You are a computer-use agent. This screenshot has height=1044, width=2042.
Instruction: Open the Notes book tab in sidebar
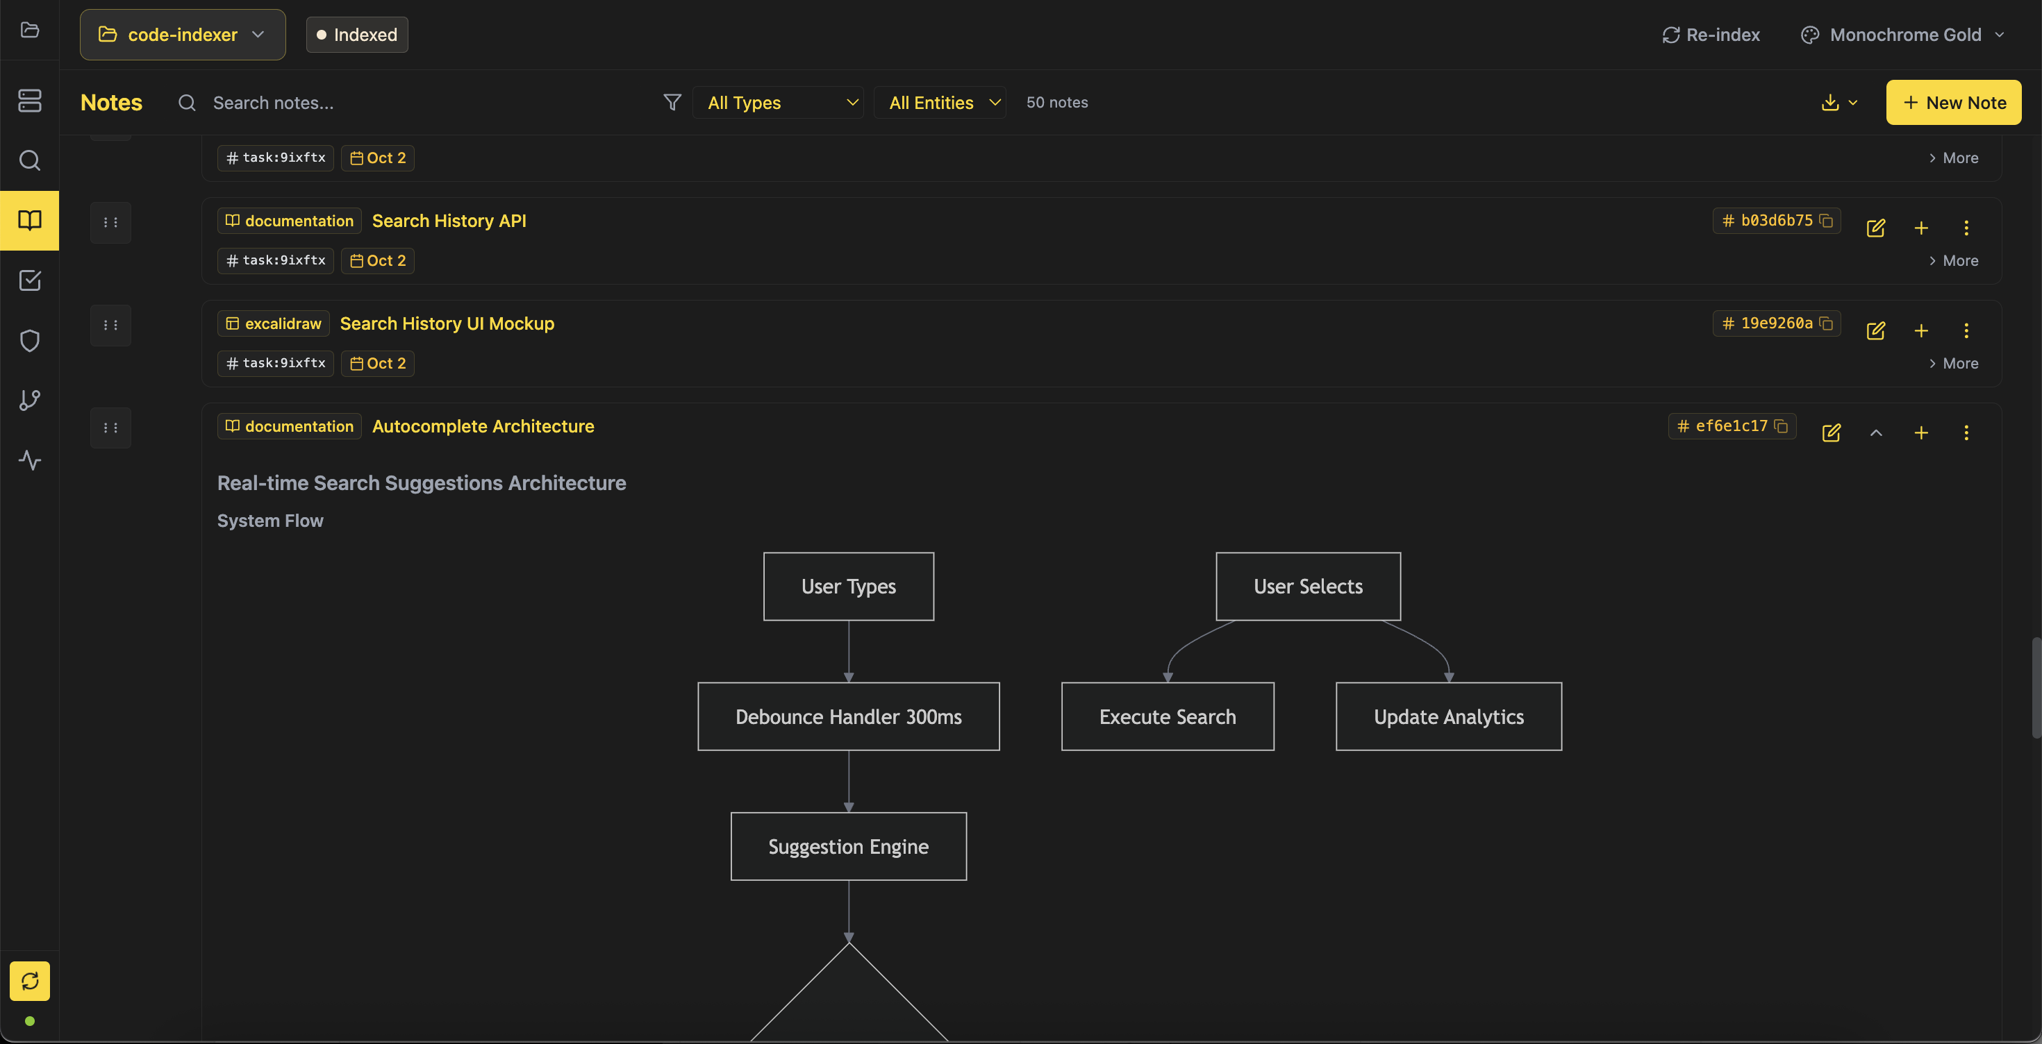click(29, 220)
